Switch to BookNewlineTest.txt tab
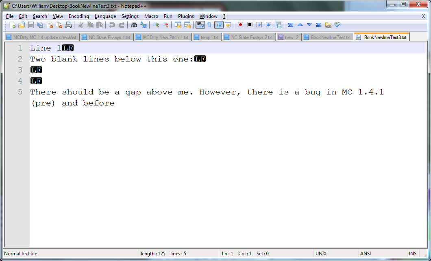Image resolution: width=431 pixels, height=261 pixels. tap(328, 37)
